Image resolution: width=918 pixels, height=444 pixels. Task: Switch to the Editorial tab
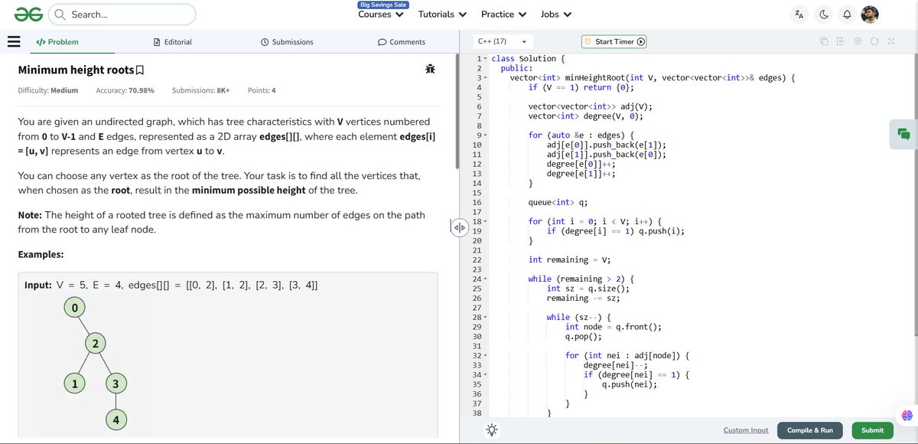click(x=172, y=42)
